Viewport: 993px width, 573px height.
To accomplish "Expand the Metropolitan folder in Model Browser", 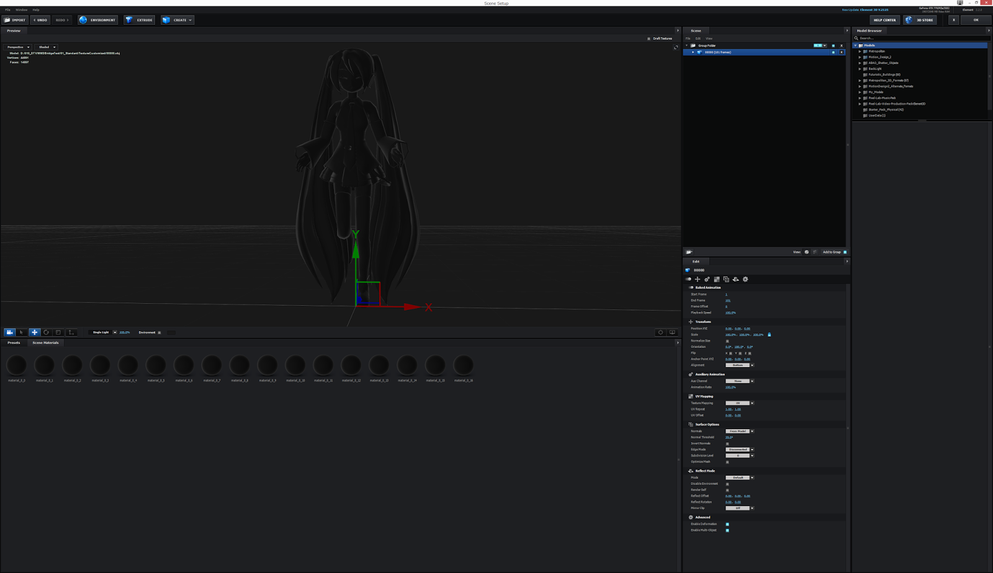I will pyautogui.click(x=860, y=51).
